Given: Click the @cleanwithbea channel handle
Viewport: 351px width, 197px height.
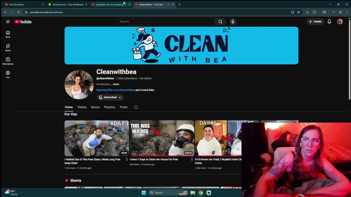Looking at the screenshot, I should coord(105,78).
